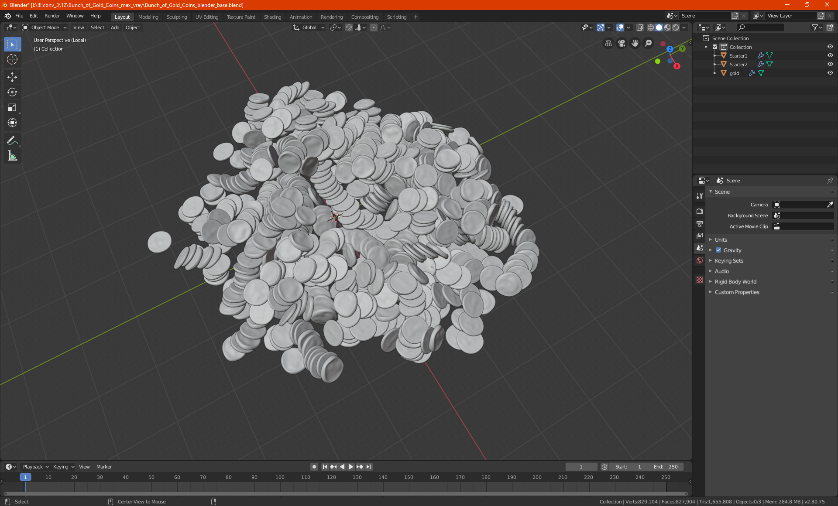Hide Starter1 with its eye icon
Viewport: 838px width, 506px height.
click(x=830, y=55)
